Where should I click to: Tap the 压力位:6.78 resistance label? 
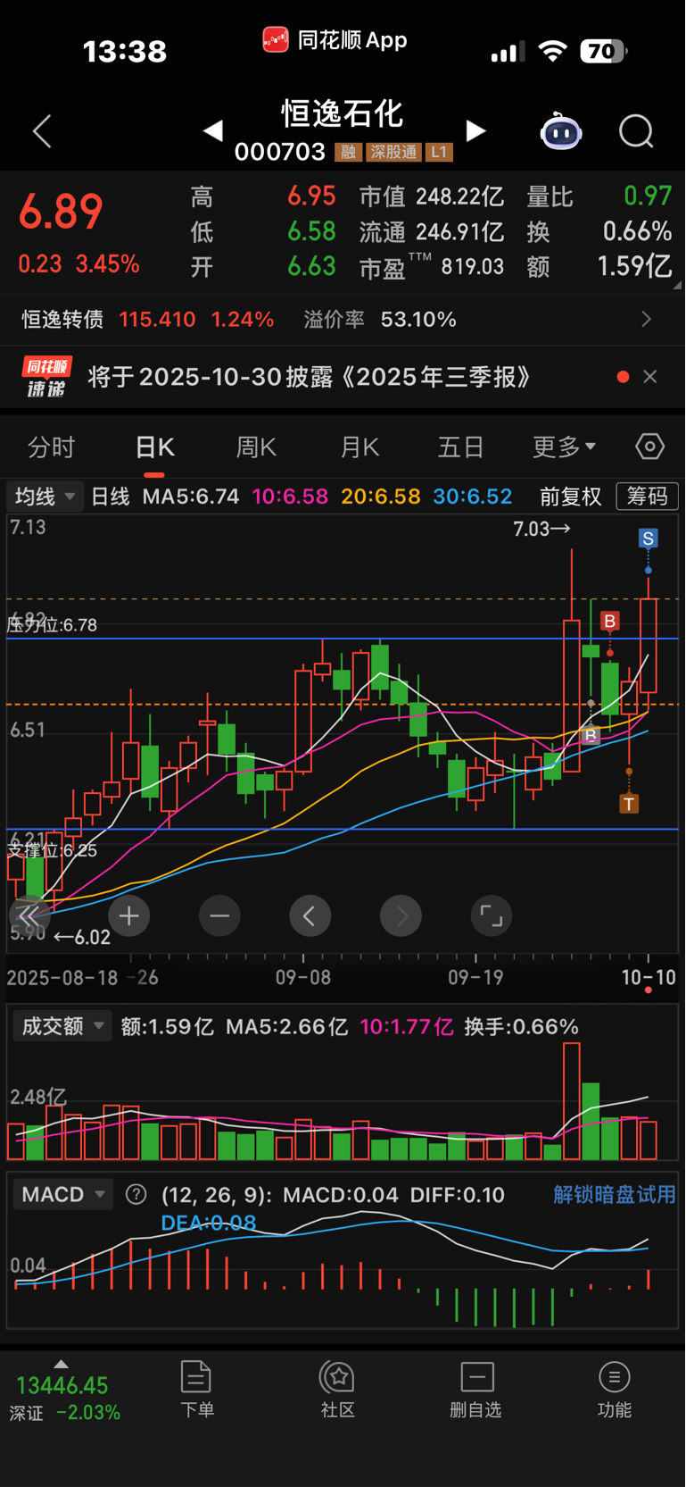tap(52, 624)
